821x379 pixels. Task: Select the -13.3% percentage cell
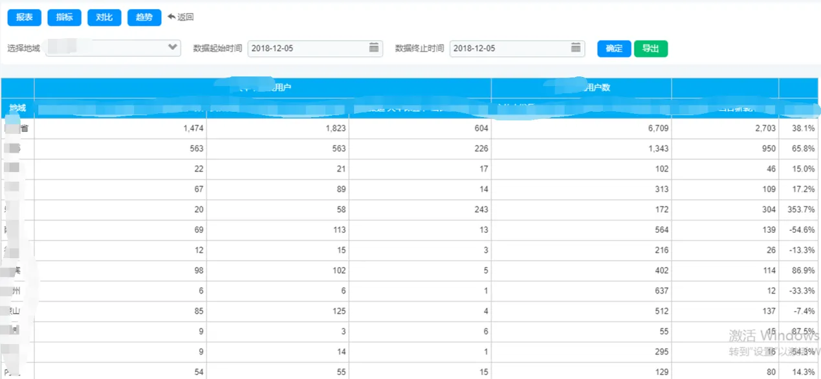point(800,251)
